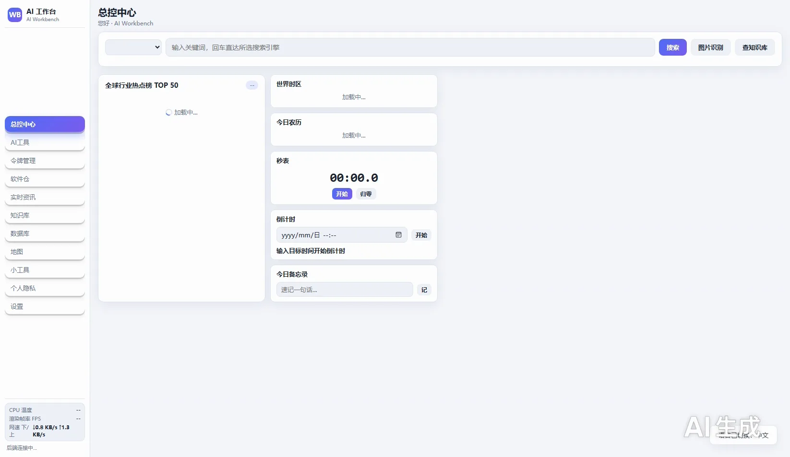Screen dimensions: 790x457
Task: Open 个人隐私 in sidebar
Action: tap(45, 288)
